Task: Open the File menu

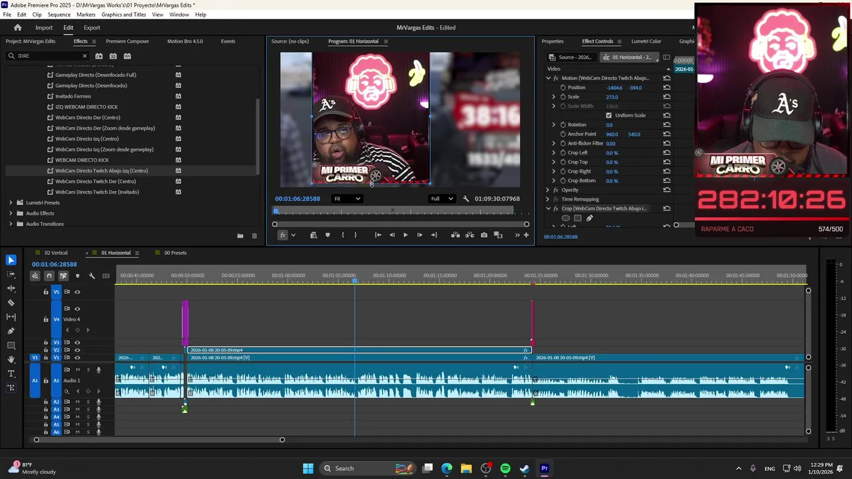Action: coord(7,15)
